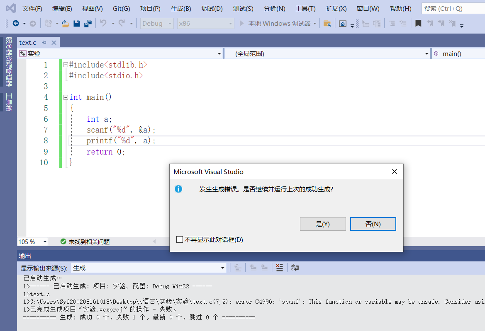Click the comment out selected lines icon
The image size is (485, 331).
tap(392, 24)
